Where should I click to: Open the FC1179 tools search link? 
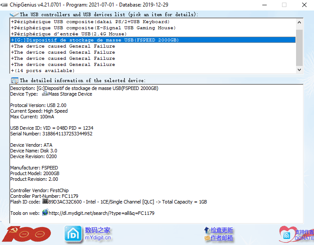coord(102,213)
